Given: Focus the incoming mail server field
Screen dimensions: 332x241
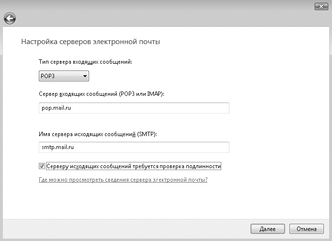Looking at the screenshot, I should pos(134,108).
